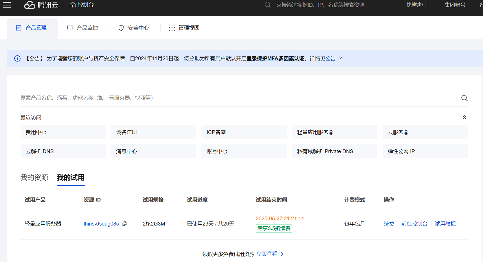Screen dimensions: 483x262
Task: Open 云服务器 from recent visits
Action: 425,132
